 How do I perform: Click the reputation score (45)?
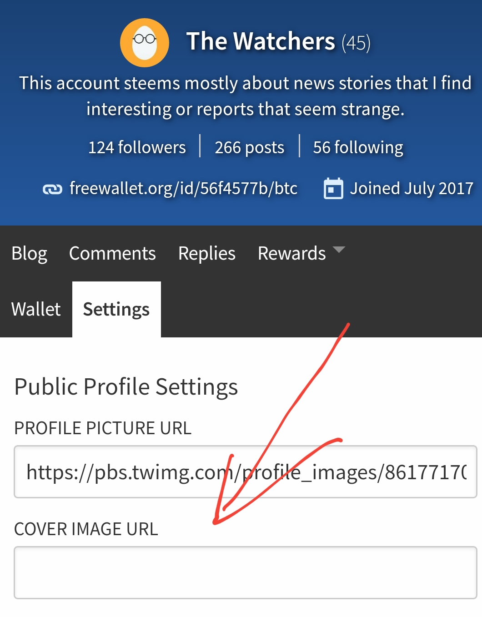pos(356,43)
